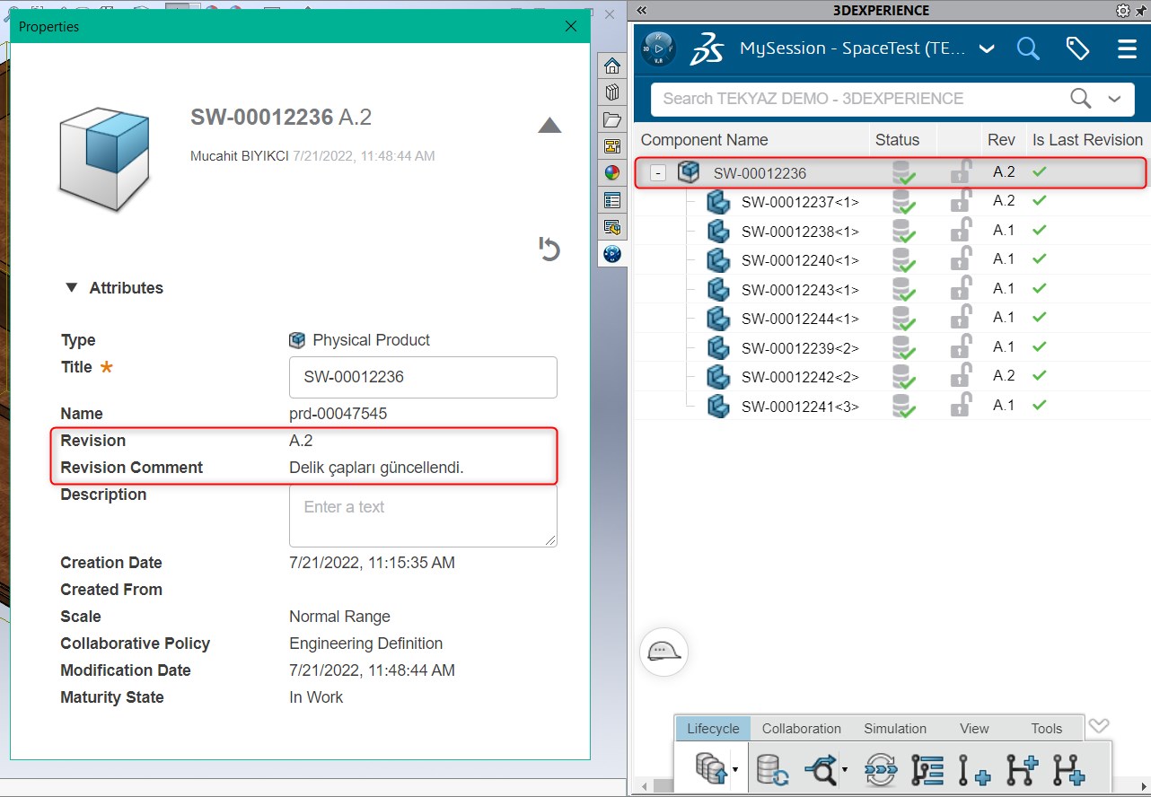
Task: Click the rightmost branch-plus Lifecycle icon
Action: point(1068,770)
